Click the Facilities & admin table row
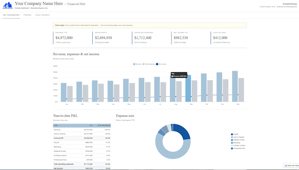This screenshot has height=170, width=299. [x=82, y=156]
